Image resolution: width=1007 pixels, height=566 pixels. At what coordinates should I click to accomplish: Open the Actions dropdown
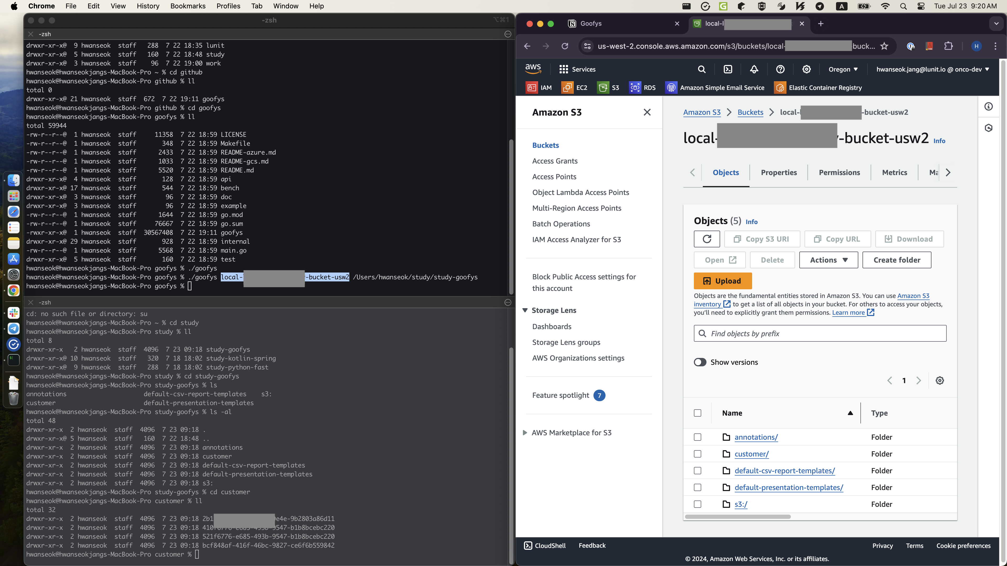(x=828, y=260)
